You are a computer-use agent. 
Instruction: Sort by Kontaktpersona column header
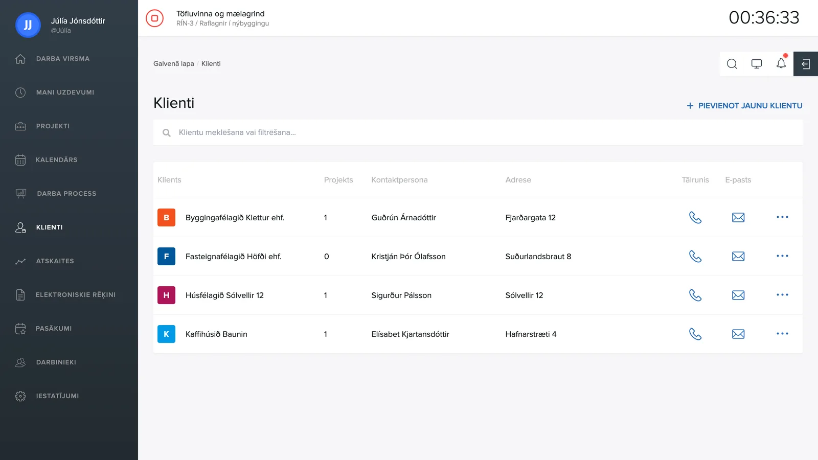[x=399, y=180]
